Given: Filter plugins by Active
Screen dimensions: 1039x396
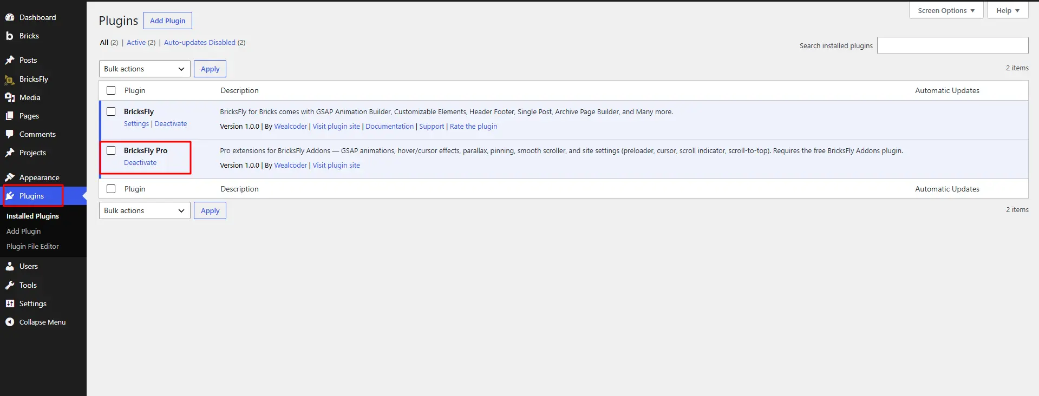Looking at the screenshot, I should [x=136, y=42].
